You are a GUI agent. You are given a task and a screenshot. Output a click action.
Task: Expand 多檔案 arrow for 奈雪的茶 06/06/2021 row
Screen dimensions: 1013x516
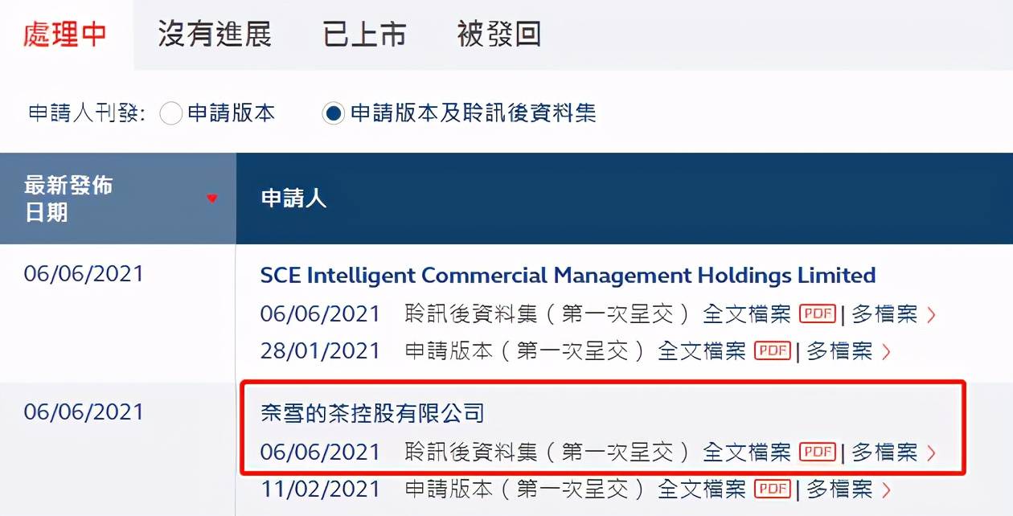[x=932, y=453]
